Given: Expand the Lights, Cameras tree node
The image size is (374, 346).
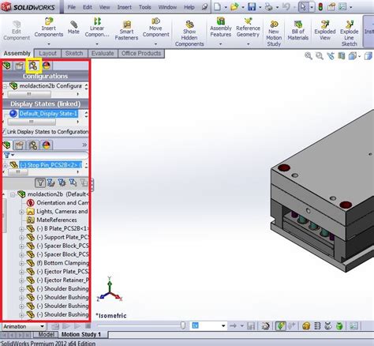Looking at the screenshot, I should pos(22,212).
